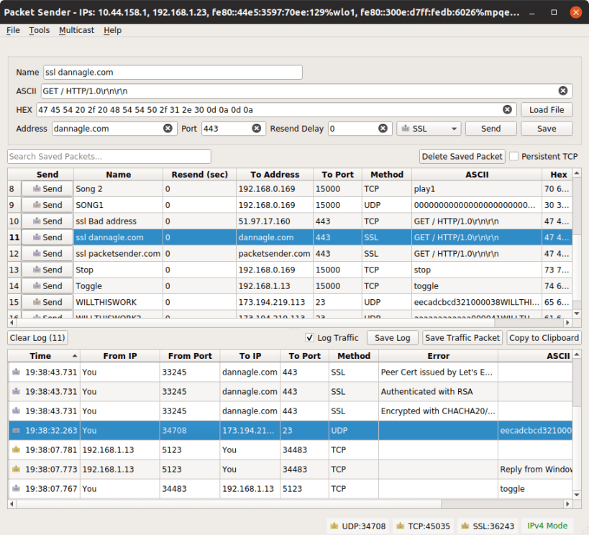
Task: Click the scroll-down arrow of the saved packets list
Action: click(x=577, y=314)
